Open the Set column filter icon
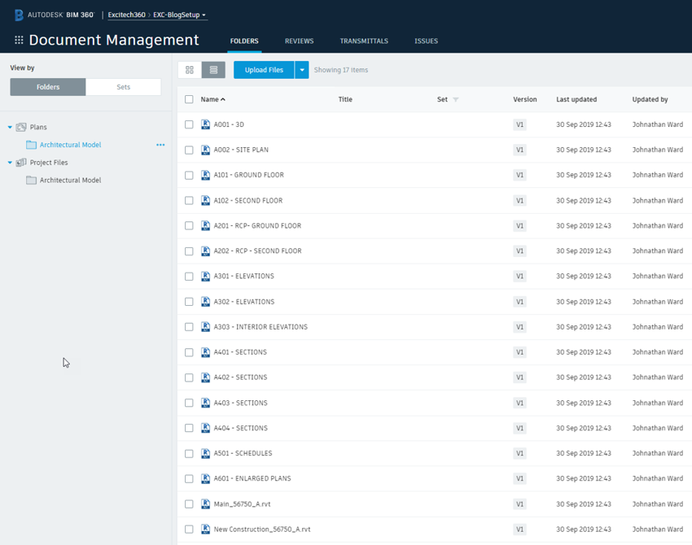The width and height of the screenshot is (692, 545). pyautogui.click(x=456, y=100)
